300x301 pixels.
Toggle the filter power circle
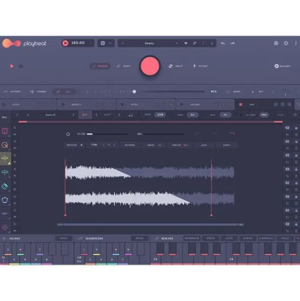(68, 134)
